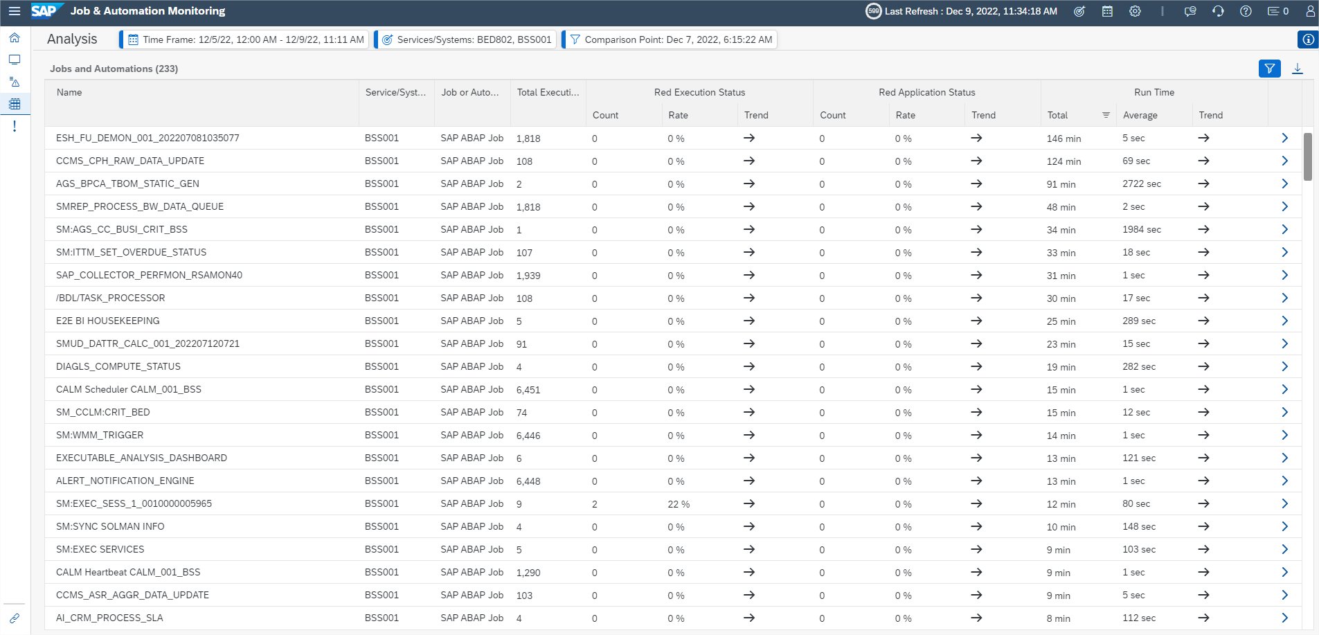Open the Time Frame filter selector
The width and height of the screenshot is (1319, 635).
[245, 39]
